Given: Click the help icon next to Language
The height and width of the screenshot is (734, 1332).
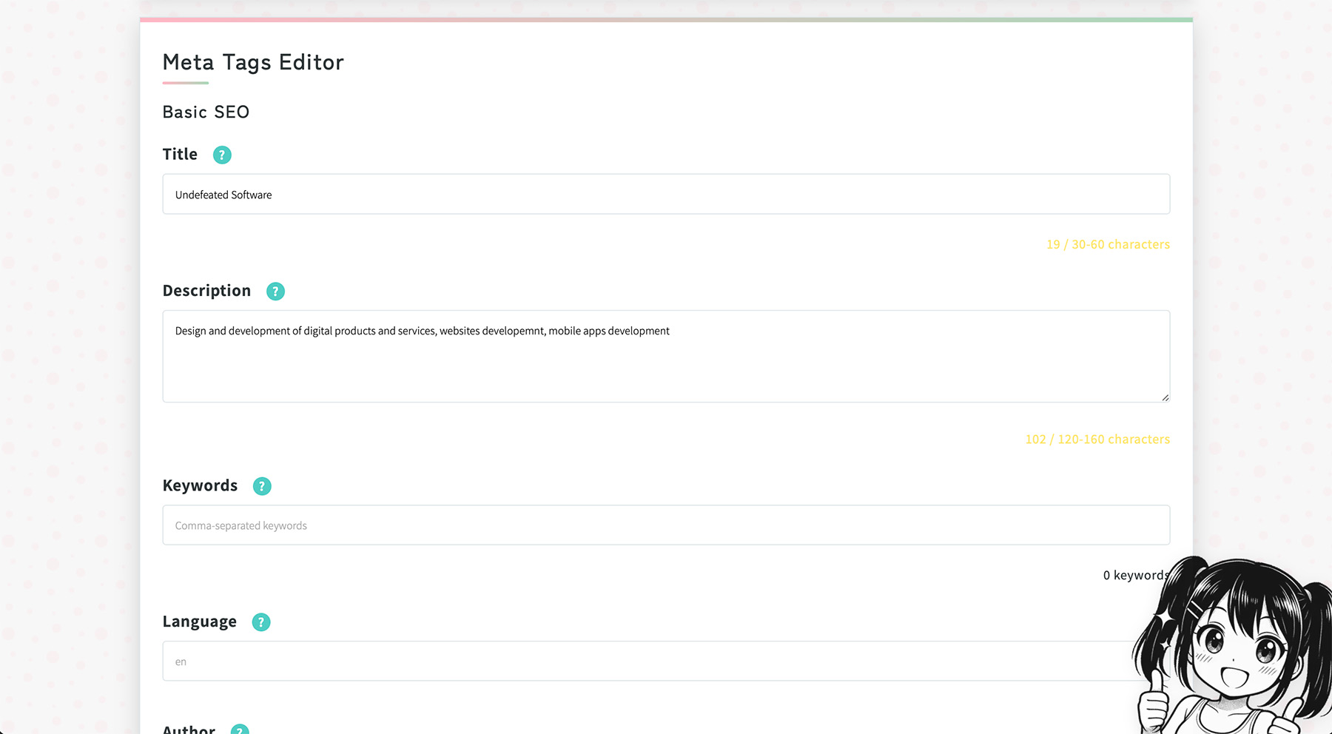Looking at the screenshot, I should pyautogui.click(x=260, y=622).
